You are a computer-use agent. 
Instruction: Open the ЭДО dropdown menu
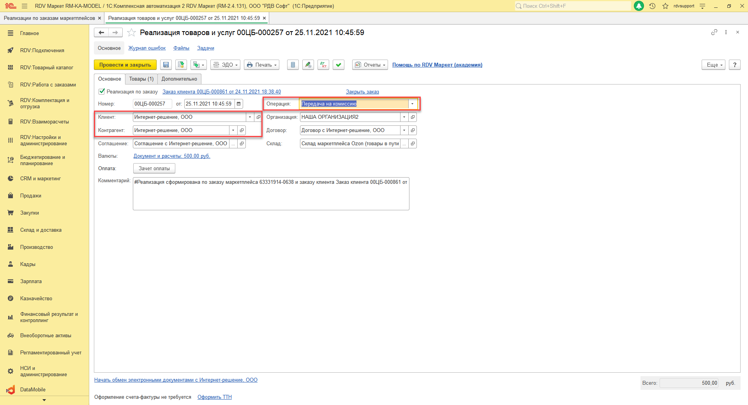tap(225, 65)
